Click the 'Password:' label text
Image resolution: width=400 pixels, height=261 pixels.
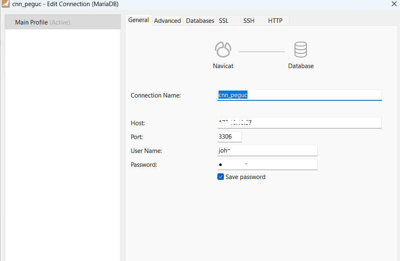(x=144, y=165)
